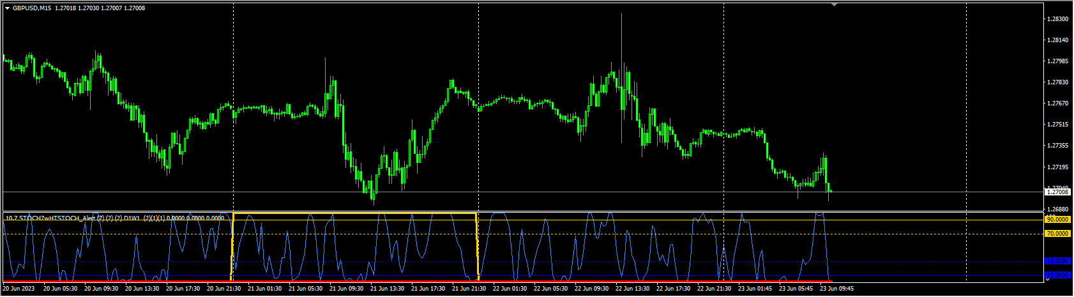Click the 22 Jun 05:30 time label
This screenshot has height=297, width=1074.
point(550,289)
